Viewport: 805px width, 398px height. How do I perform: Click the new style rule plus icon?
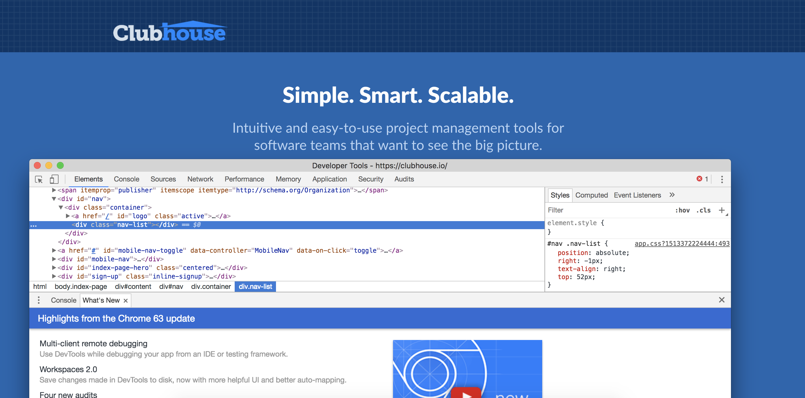coord(721,210)
